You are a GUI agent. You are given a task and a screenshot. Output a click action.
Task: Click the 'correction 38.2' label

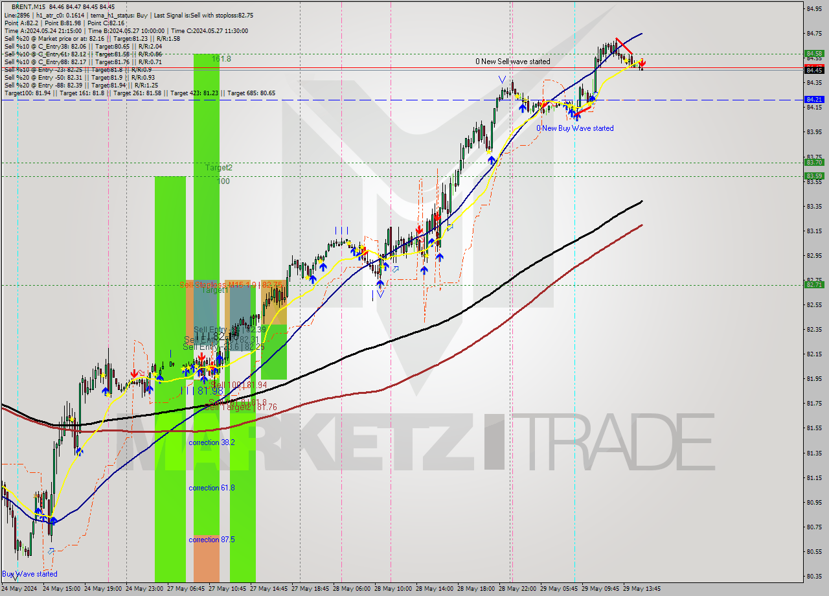(212, 442)
